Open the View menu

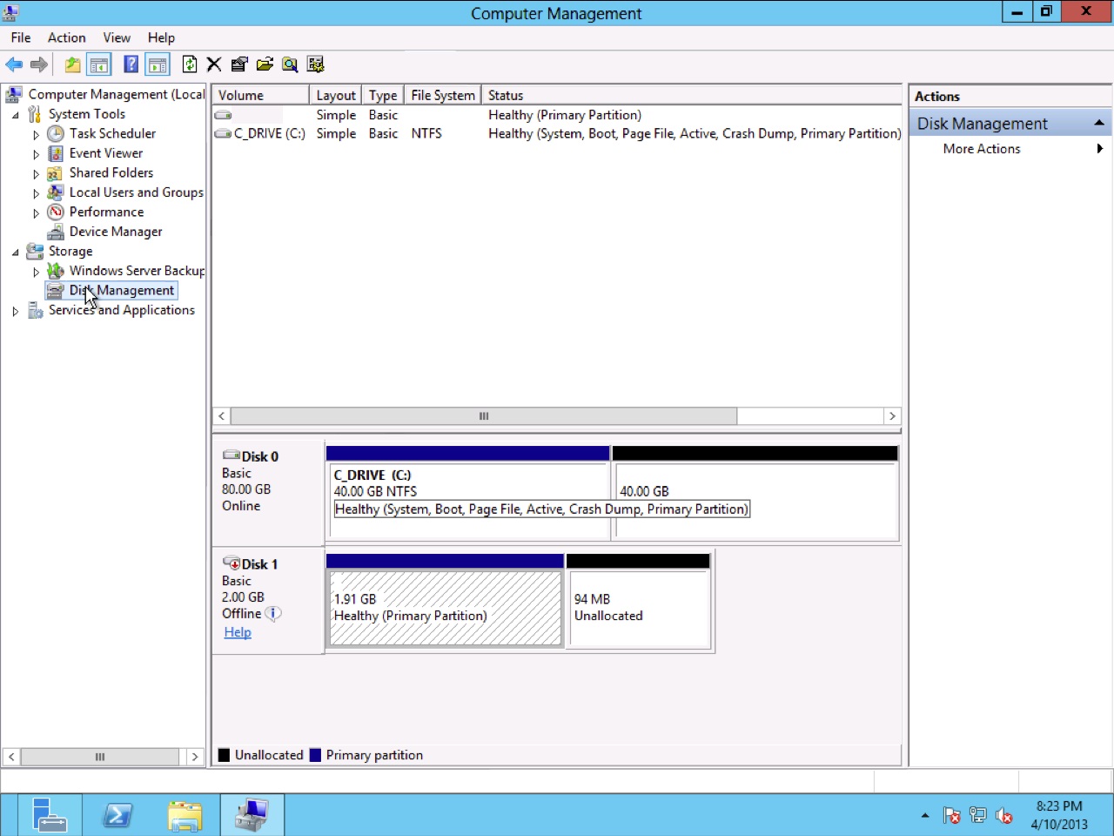click(x=117, y=37)
